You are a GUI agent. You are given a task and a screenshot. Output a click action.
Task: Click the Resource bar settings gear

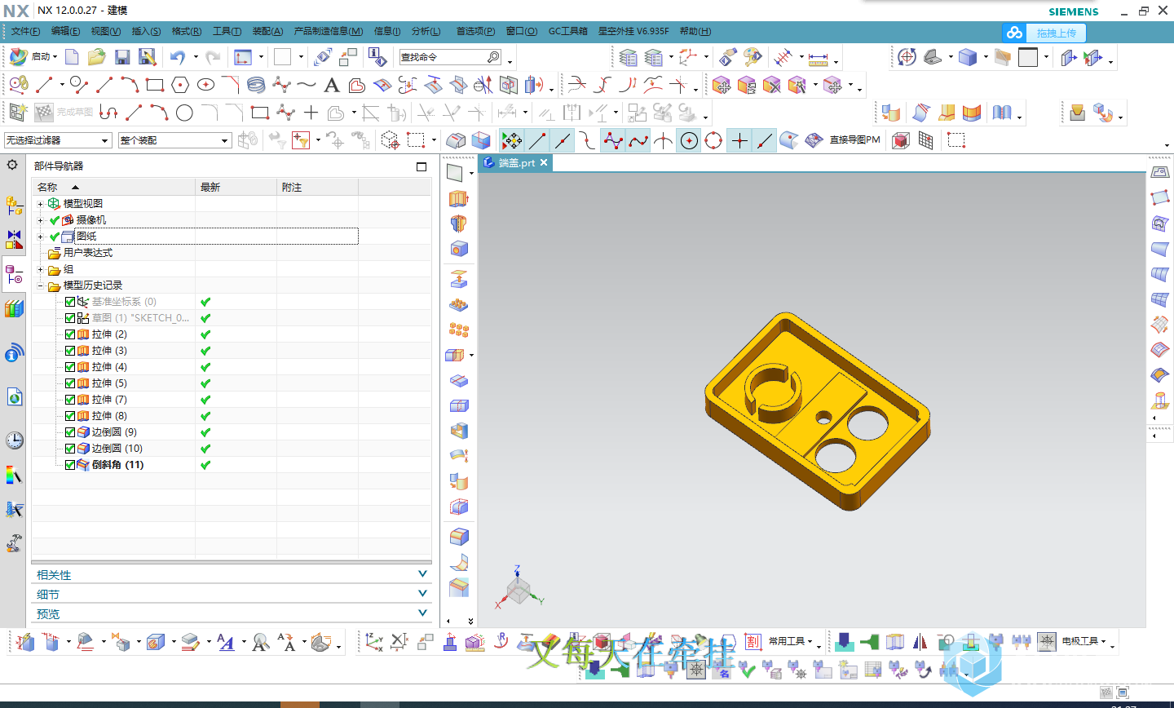pos(12,165)
